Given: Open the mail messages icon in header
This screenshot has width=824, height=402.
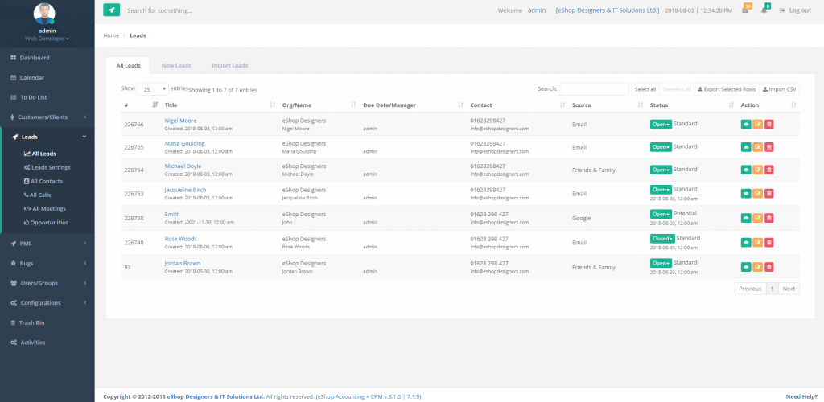Looking at the screenshot, I should coord(745,10).
